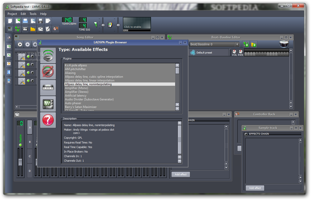The image size is (311, 200).
Task: Open My Computer sidebar tab
Action: [9, 81]
